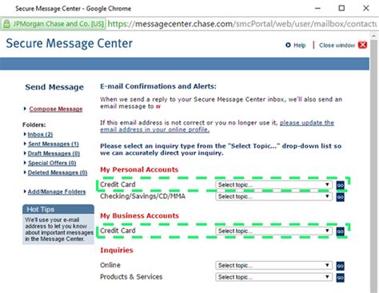Click the Secure Message Center title

tap(70, 43)
